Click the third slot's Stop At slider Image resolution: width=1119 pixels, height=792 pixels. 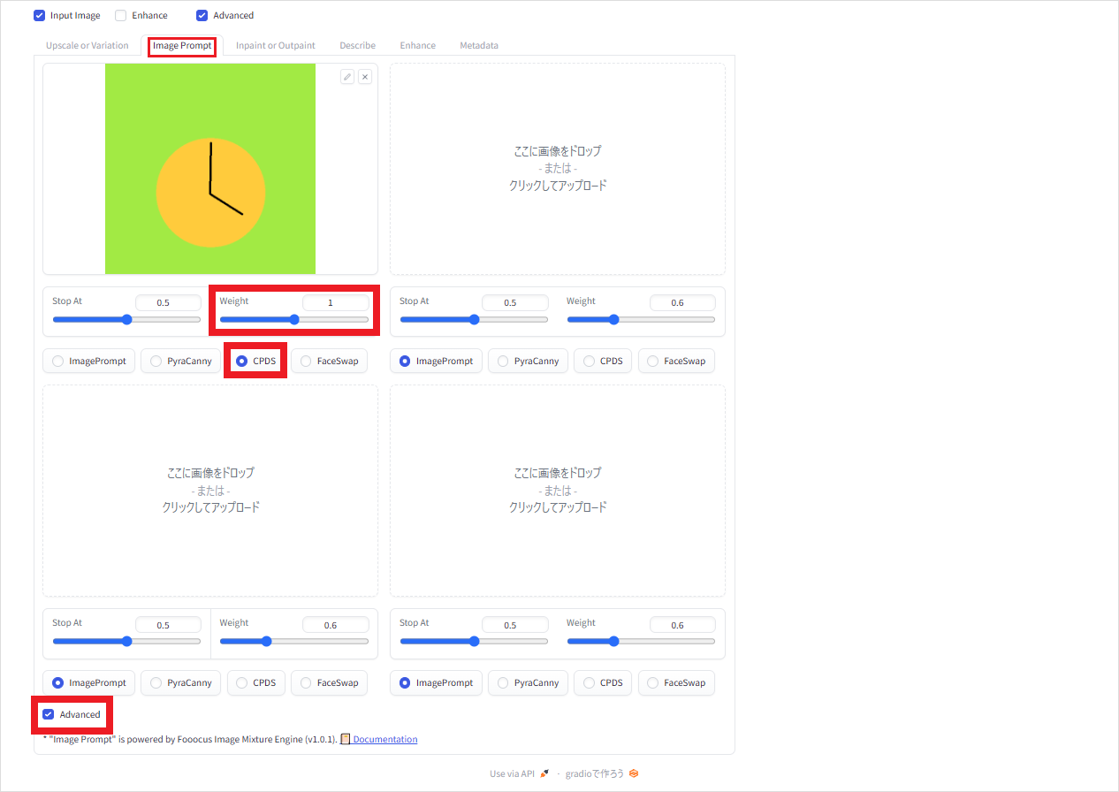tap(126, 642)
